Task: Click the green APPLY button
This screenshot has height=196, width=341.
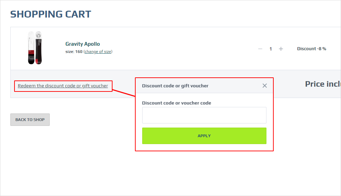Action: tap(204, 136)
